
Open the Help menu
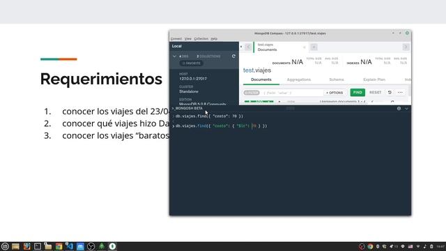pyautogui.click(x=214, y=39)
